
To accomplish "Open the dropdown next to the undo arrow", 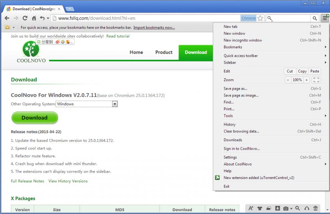I will [x=48, y=18].
